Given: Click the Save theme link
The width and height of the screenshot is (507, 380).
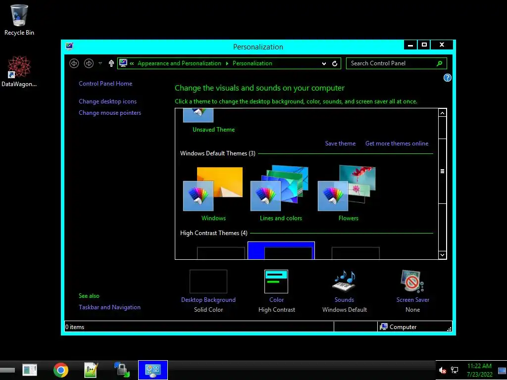Looking at the screenshot, I should click(340, 143).
